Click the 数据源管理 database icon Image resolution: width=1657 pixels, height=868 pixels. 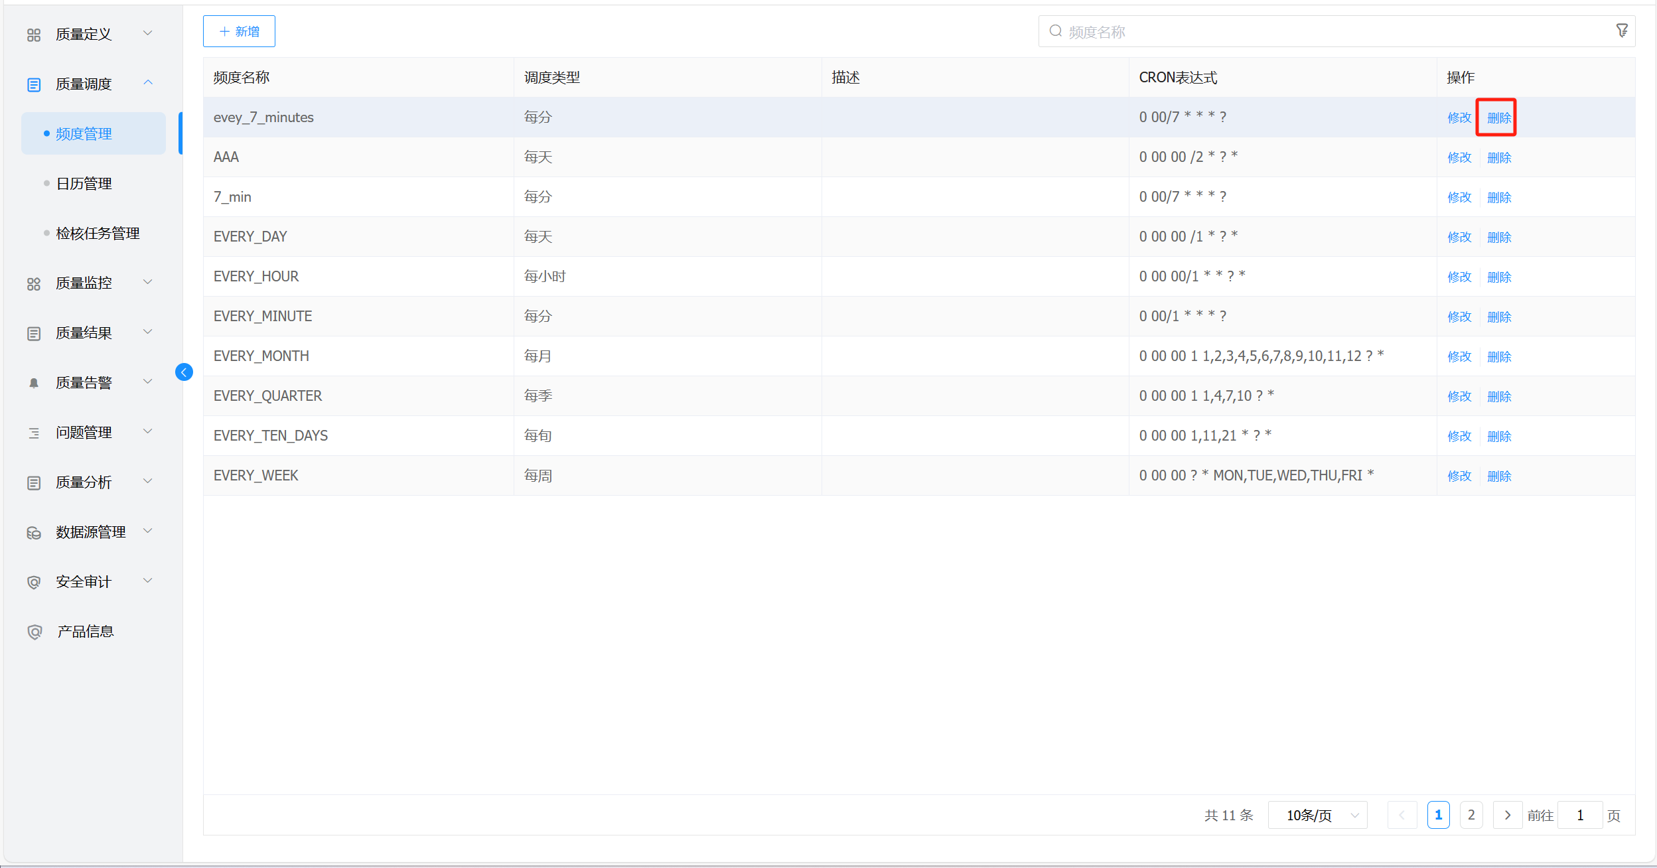coord(34,533)
